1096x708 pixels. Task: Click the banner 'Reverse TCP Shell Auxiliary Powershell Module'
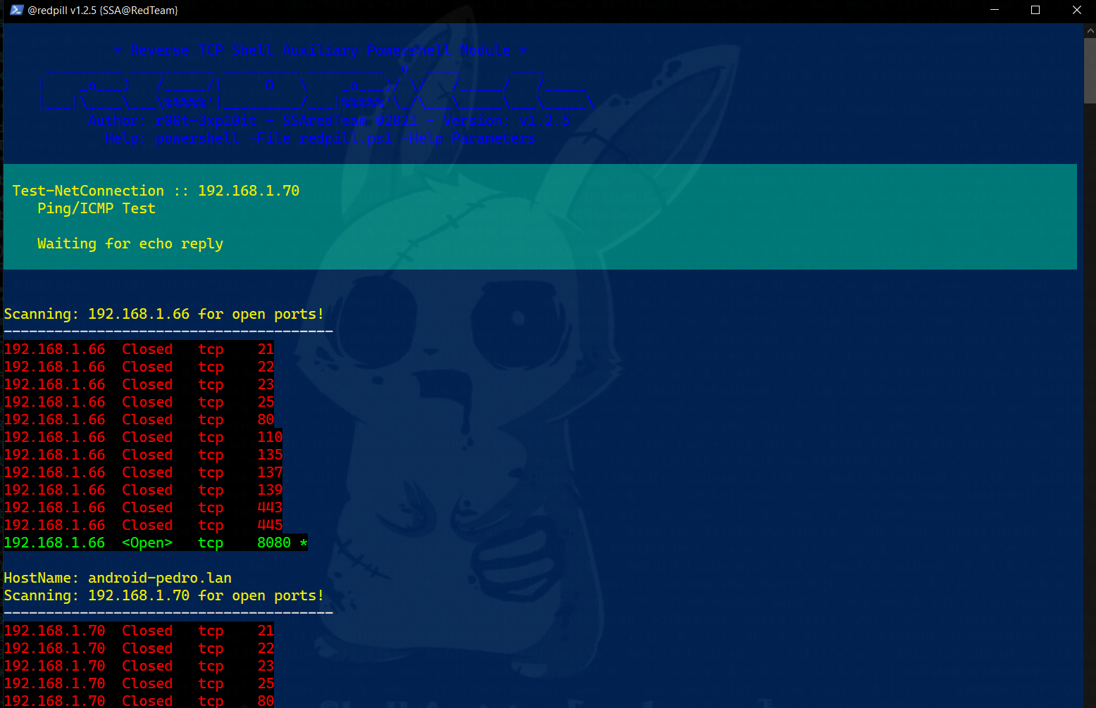coord(320,50)
